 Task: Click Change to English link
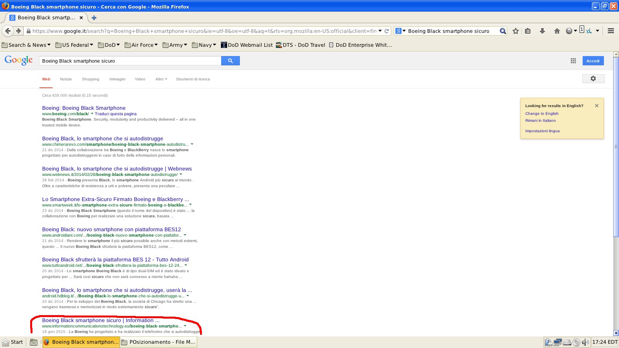[x=542, y=113]
